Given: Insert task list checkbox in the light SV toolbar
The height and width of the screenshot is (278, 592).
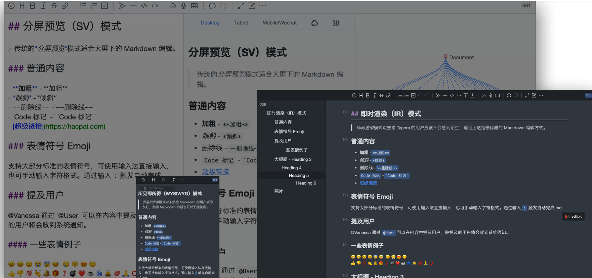Looking at the screenshot, I should (x=104, y=6).
